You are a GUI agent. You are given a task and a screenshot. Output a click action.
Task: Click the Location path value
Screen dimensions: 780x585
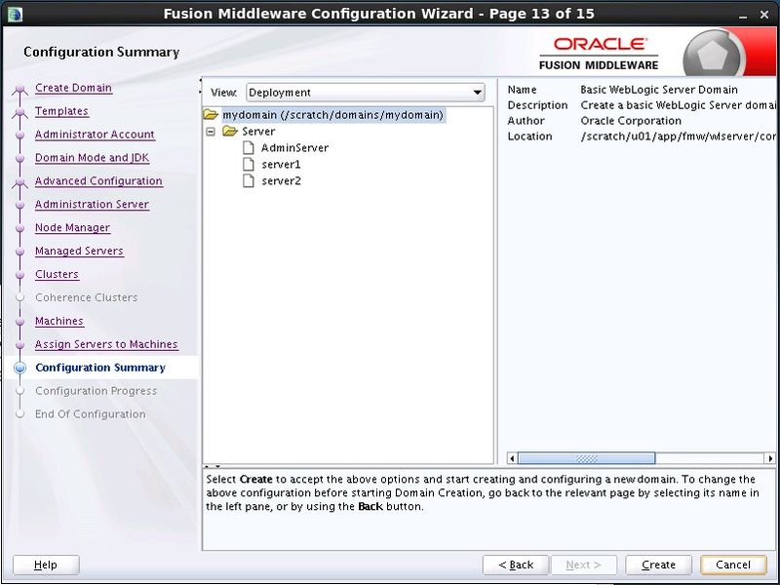pyautogui.click(x=678, y=136)
